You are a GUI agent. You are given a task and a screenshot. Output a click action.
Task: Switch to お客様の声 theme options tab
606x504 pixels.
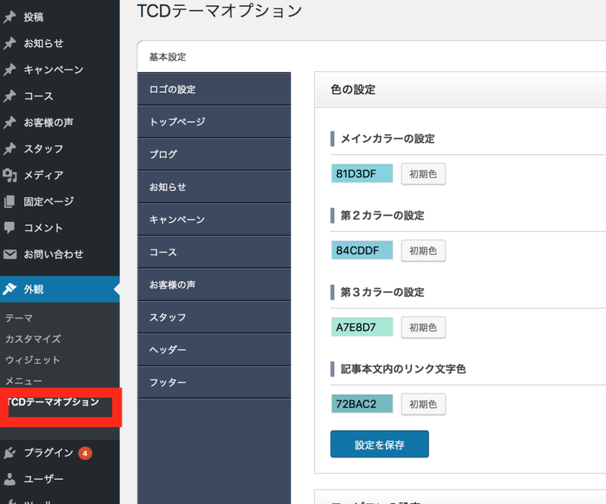point(214,285)
